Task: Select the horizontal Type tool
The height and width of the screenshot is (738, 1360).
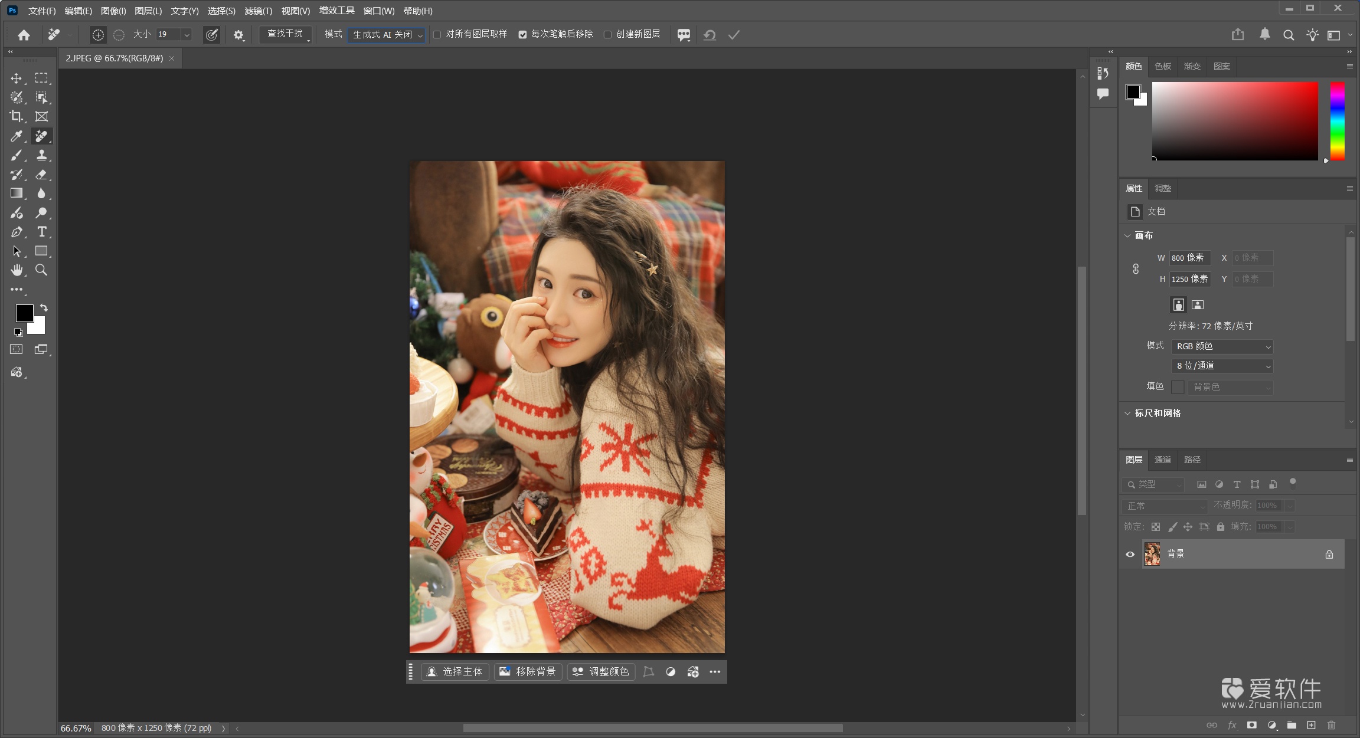Action: tap(41, 232)
